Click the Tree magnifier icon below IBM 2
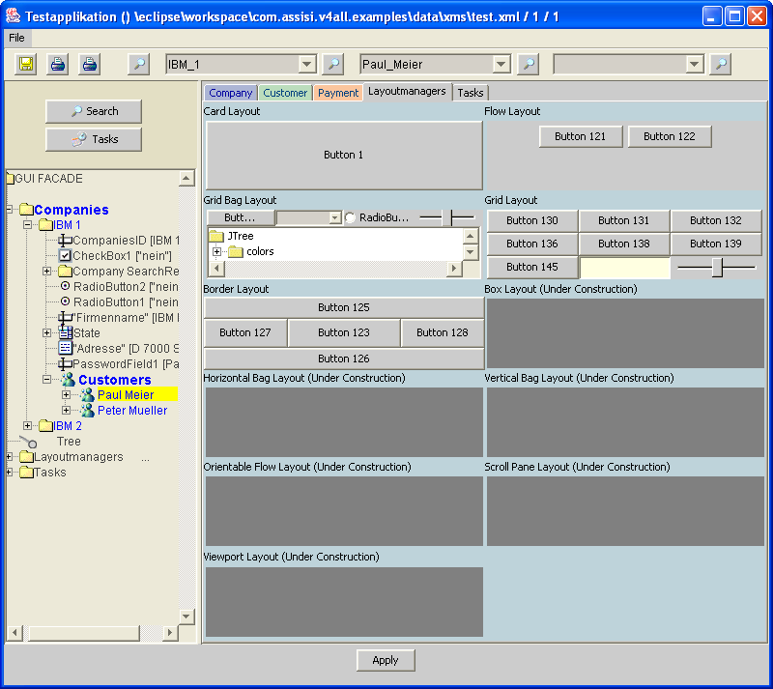The width and height of the screenshot is (773, 689). (x=27, y=441)
